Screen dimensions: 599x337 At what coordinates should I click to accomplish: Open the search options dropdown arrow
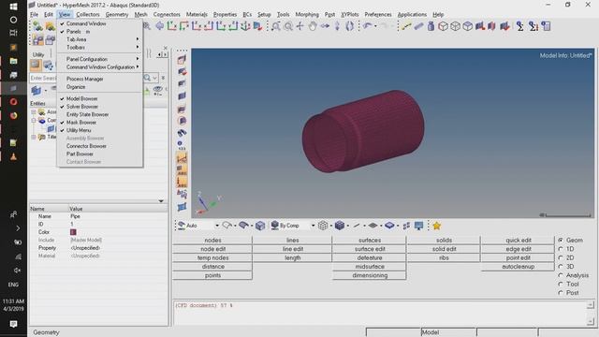(x=154, y=78)
